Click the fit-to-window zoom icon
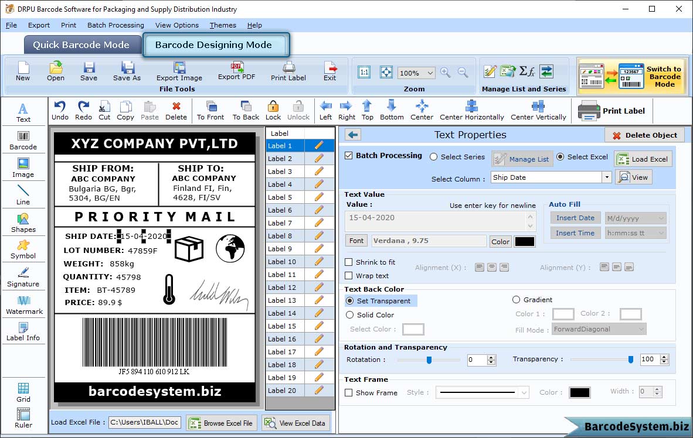 coord(386,73)
